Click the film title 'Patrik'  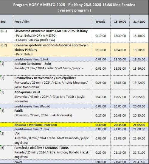[18, 111]
